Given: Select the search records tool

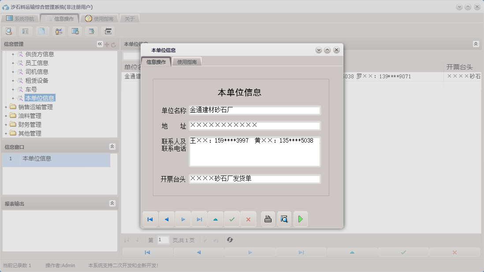Looking at the screenshot, I should (9, 31).
